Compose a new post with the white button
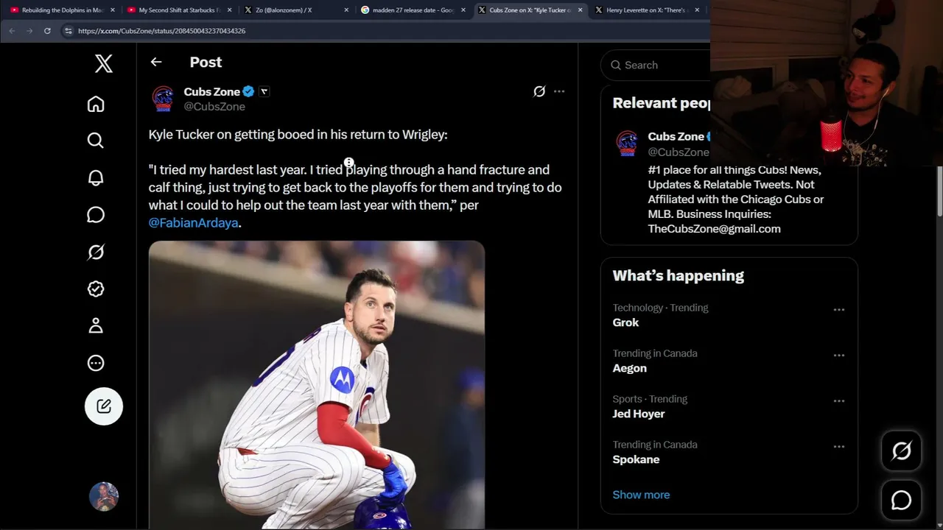 pos(104,406)
